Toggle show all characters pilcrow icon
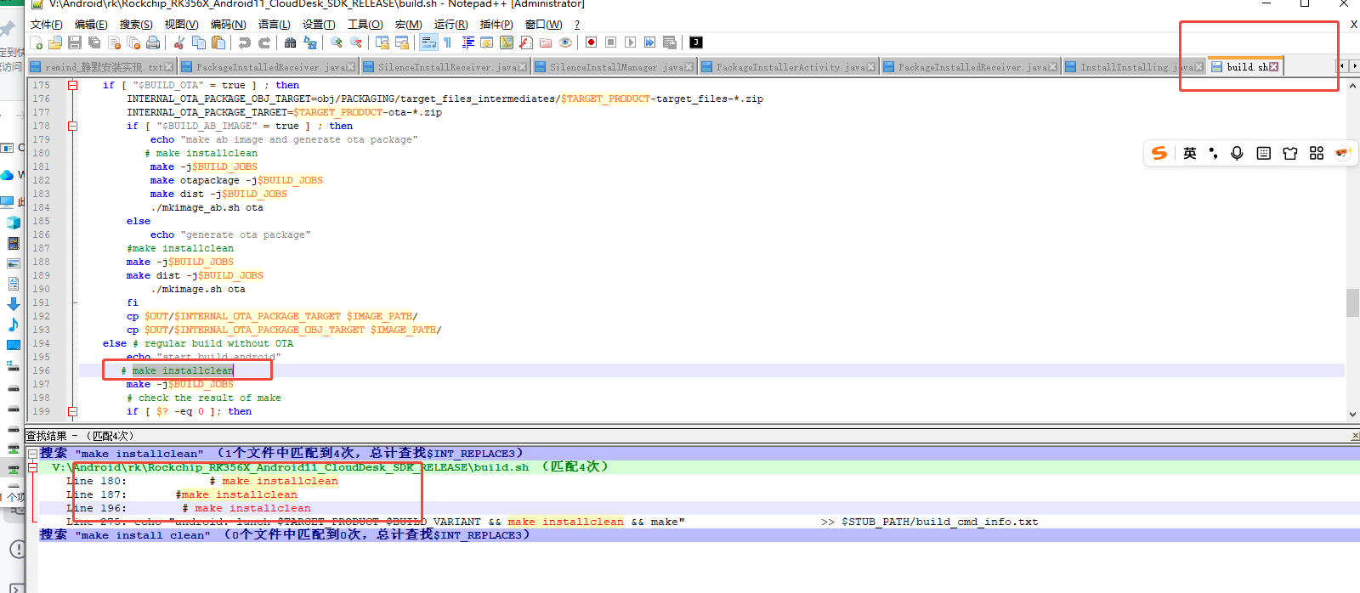Image resolution: width=1360 pixels, height=593 pixels. click(x=447, y=42)
